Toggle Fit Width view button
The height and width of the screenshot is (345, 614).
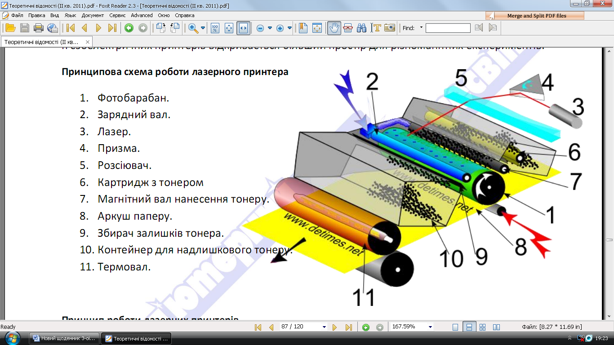pos(243,28)
